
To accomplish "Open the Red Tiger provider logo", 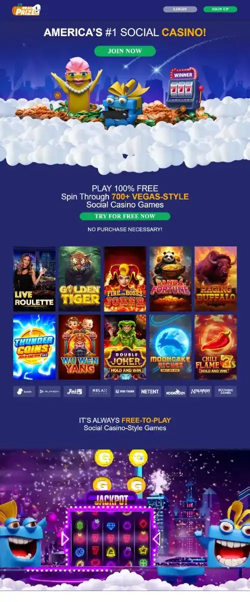I will click(x=124, y=391).
